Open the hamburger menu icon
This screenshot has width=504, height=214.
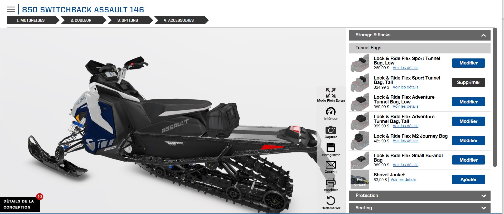(11, 9)
